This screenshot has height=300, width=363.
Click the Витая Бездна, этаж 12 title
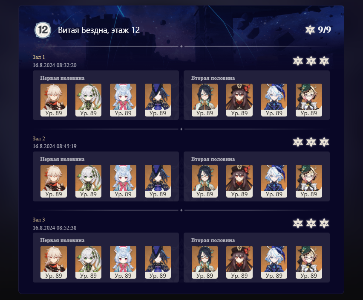click(x=99, y=30)
